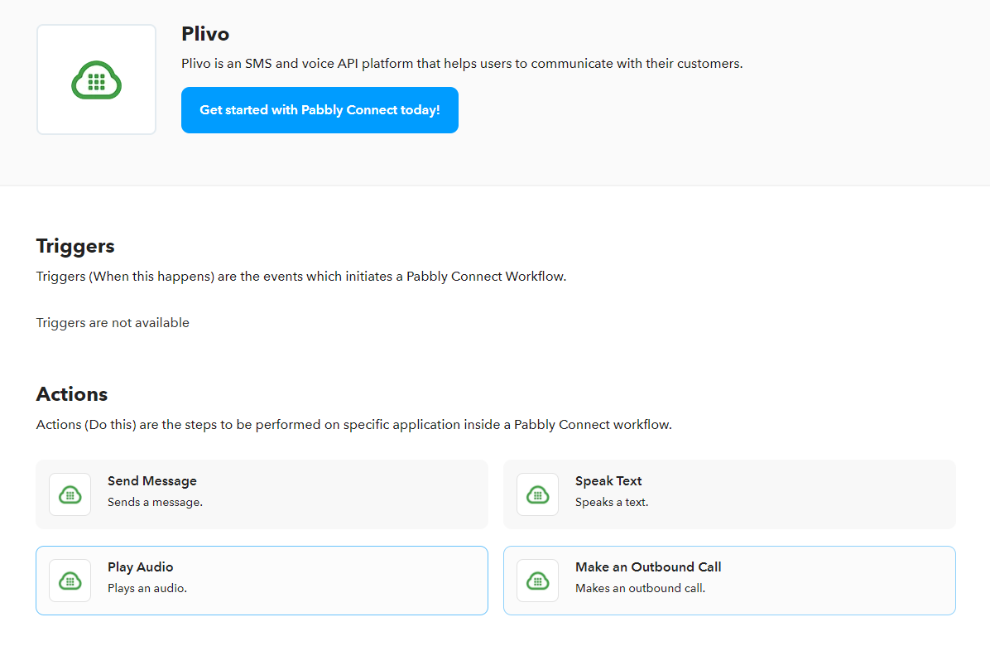The width and height of the screenshot is (990, 646).
Task: Open the Make an Outbound Call title
Action: (648, 567)
